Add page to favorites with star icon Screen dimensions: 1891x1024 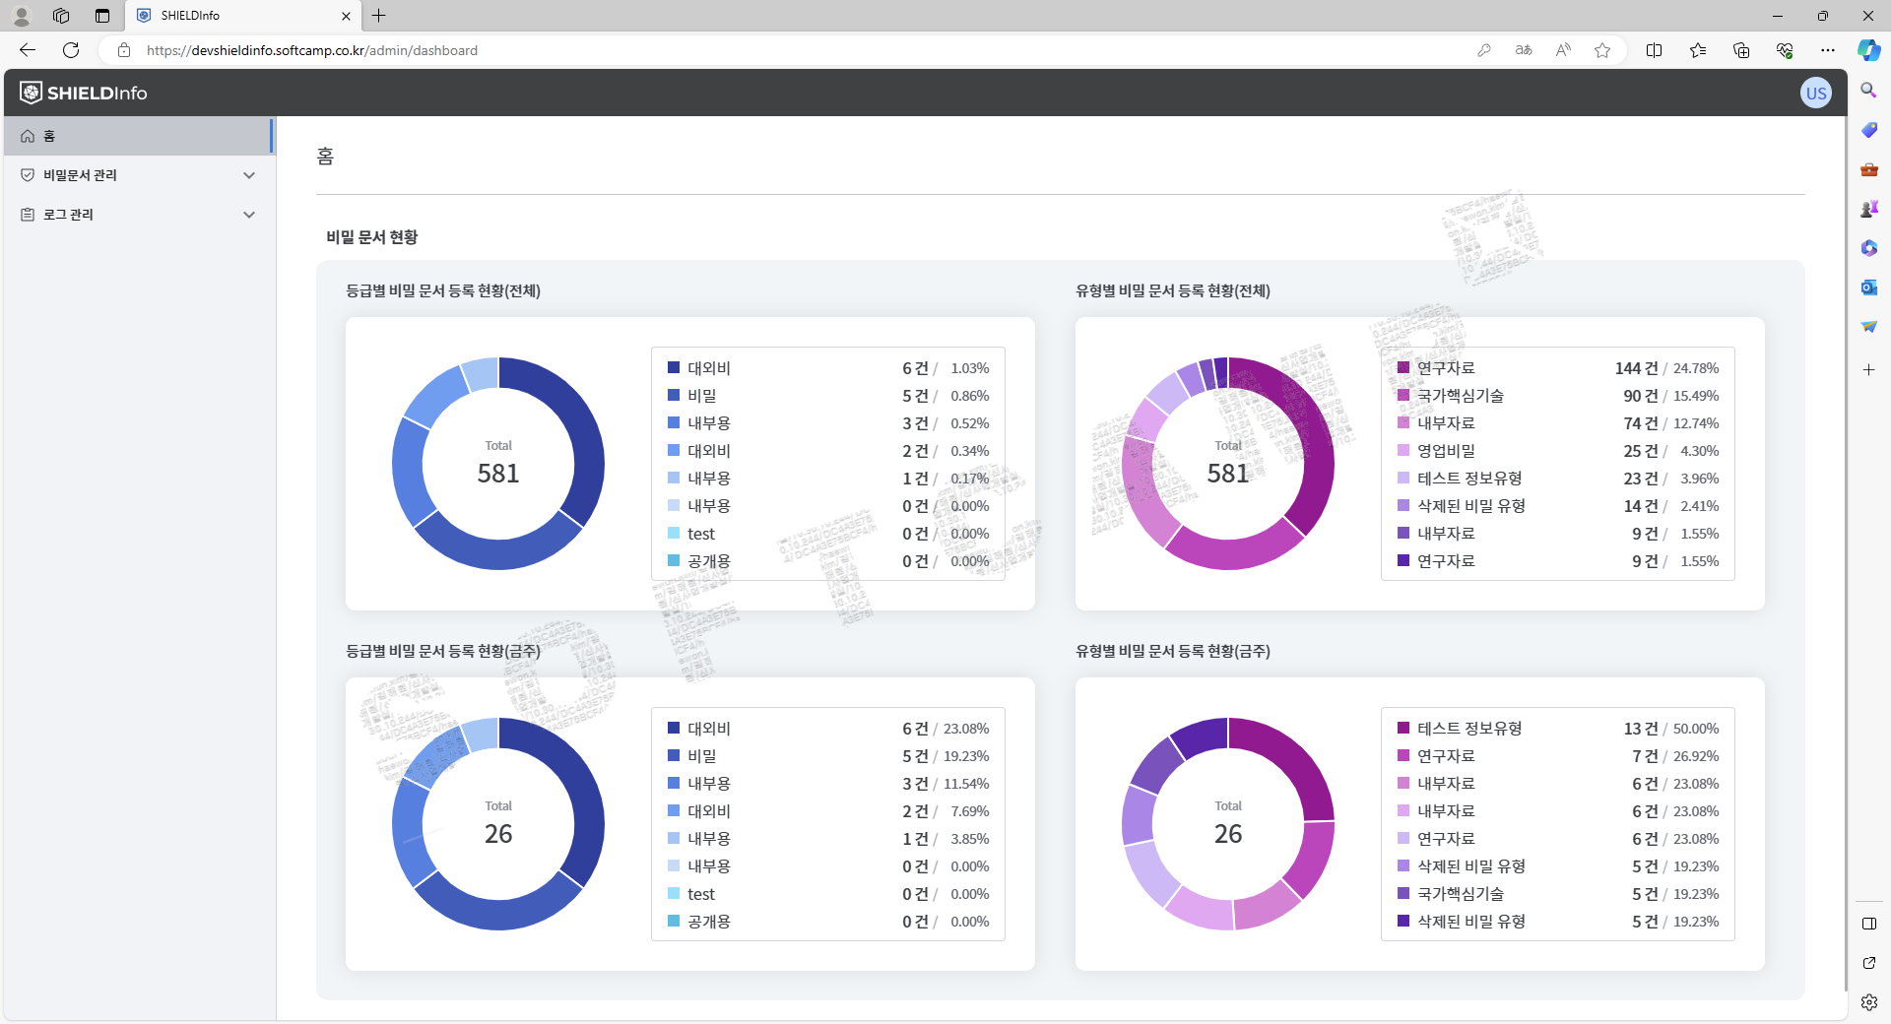[x=1602, y=50]
